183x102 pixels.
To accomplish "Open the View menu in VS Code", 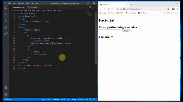I will pos(28,3).
